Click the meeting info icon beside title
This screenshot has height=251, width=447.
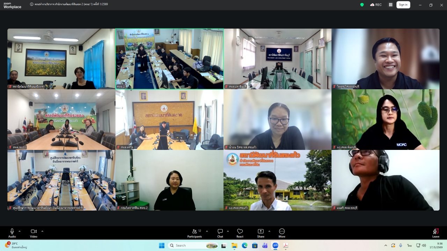click(32, 5)
